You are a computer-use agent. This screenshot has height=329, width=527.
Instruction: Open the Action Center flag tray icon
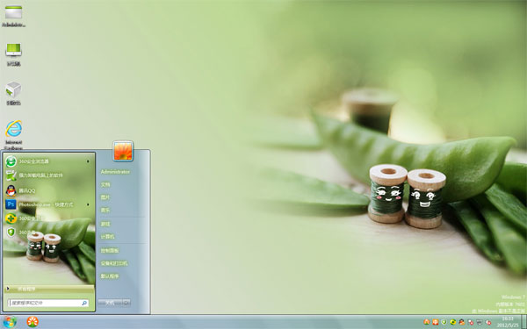click(x=471, y=322)
